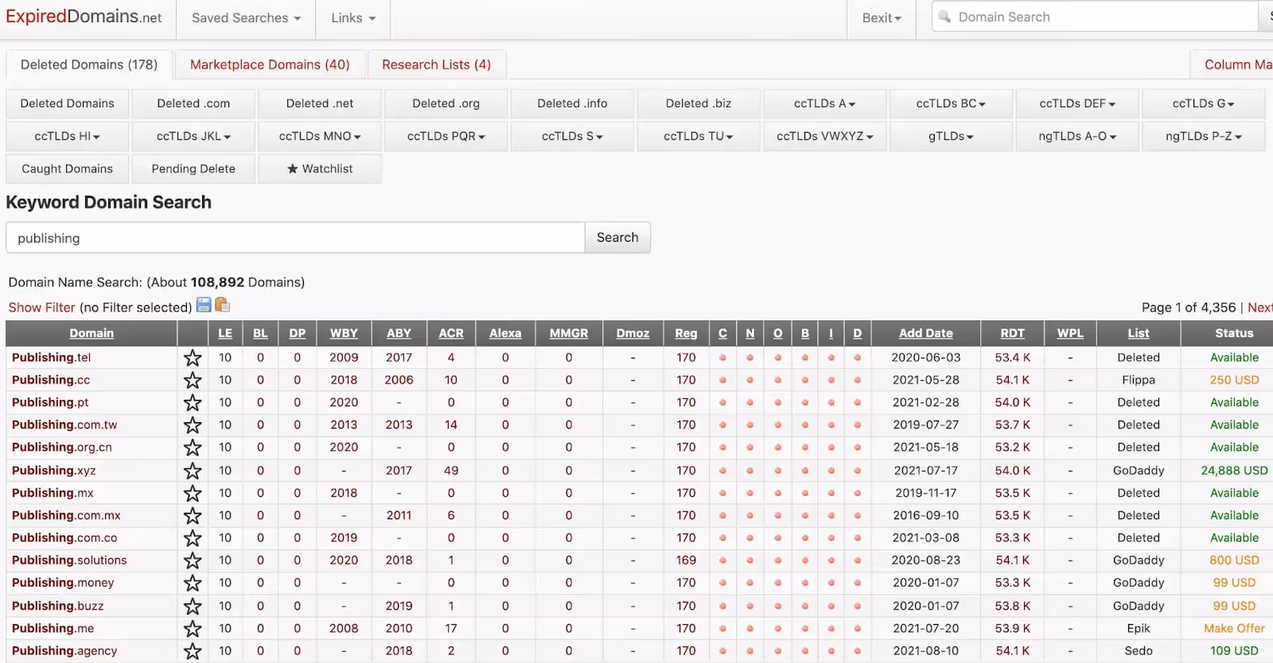Expand the ngTLDs A-O dropdown
The height and width of the screenshot is (663, 1273).
tap(1077, 136)
